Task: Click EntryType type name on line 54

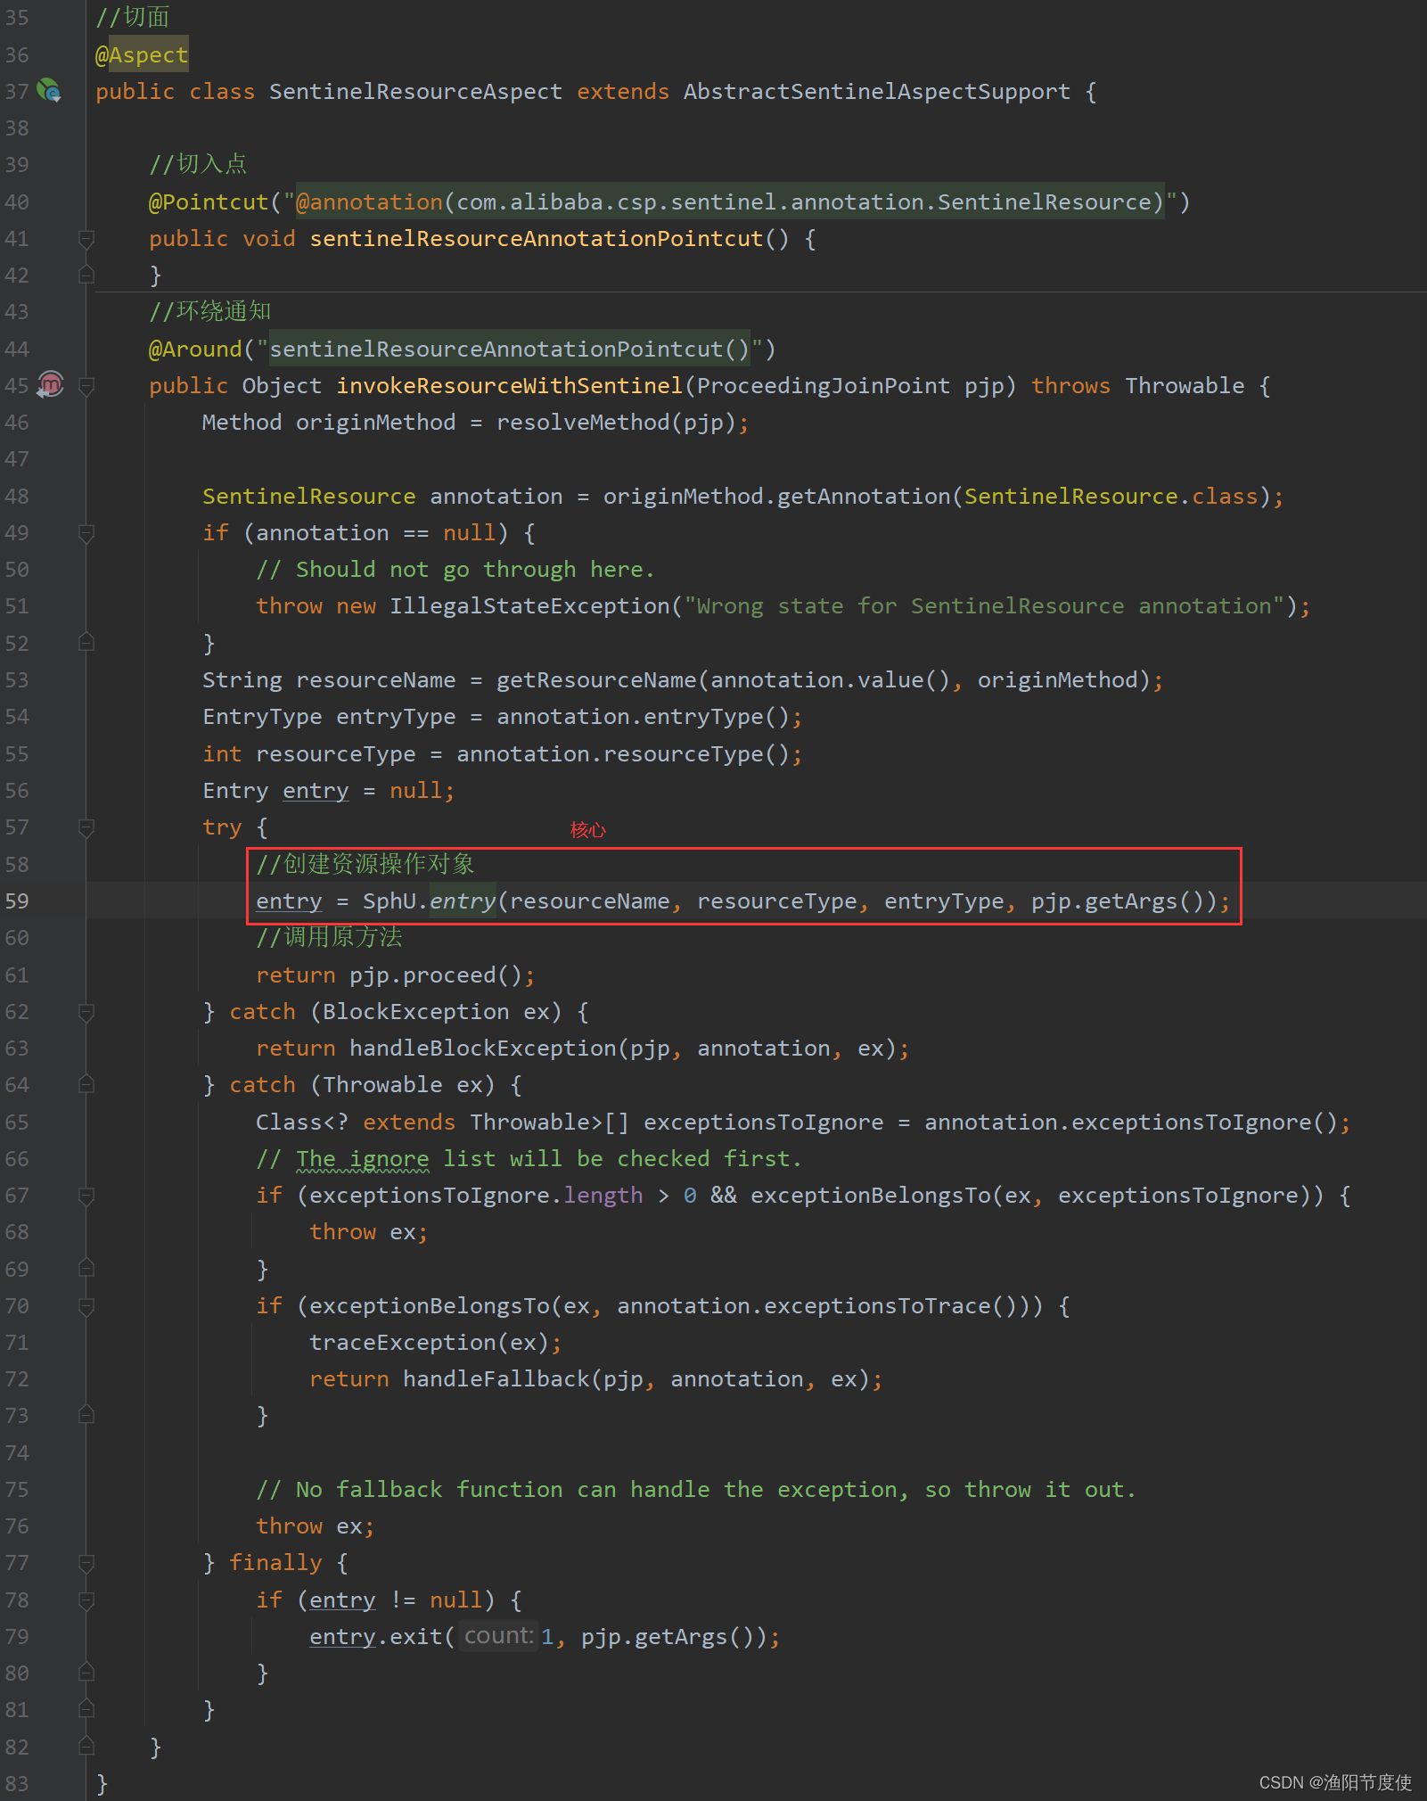Action: point(262,717)
